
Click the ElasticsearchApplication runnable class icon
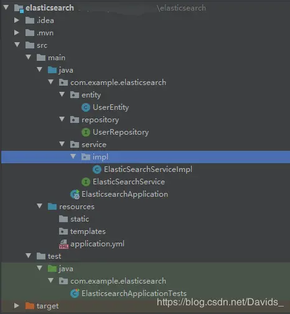(75, 194)
